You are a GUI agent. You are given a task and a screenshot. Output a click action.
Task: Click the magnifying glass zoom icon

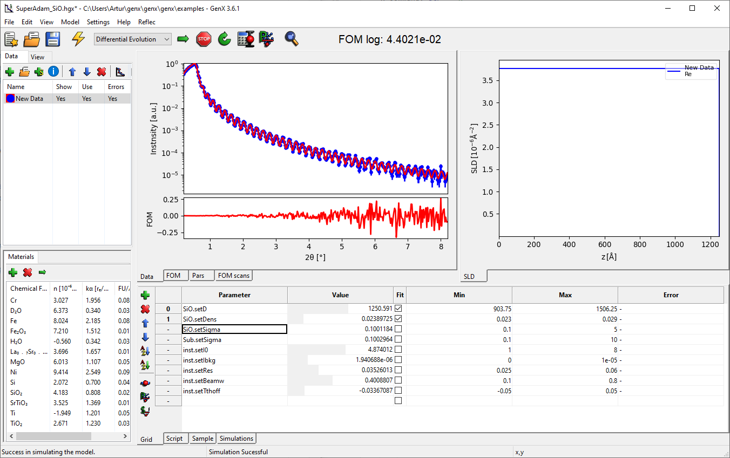point(292,39)
